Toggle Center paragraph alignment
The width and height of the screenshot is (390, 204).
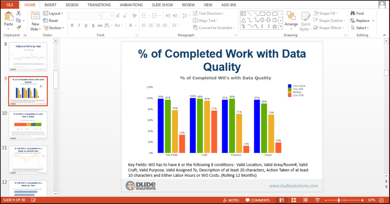point(151,25)
